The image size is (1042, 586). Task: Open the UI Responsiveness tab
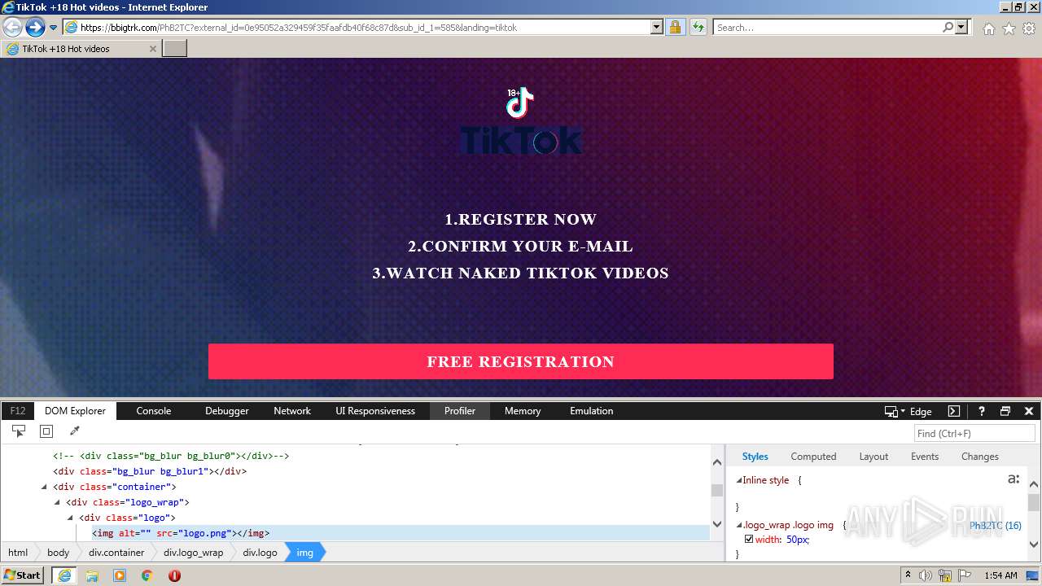pos(375,411)
